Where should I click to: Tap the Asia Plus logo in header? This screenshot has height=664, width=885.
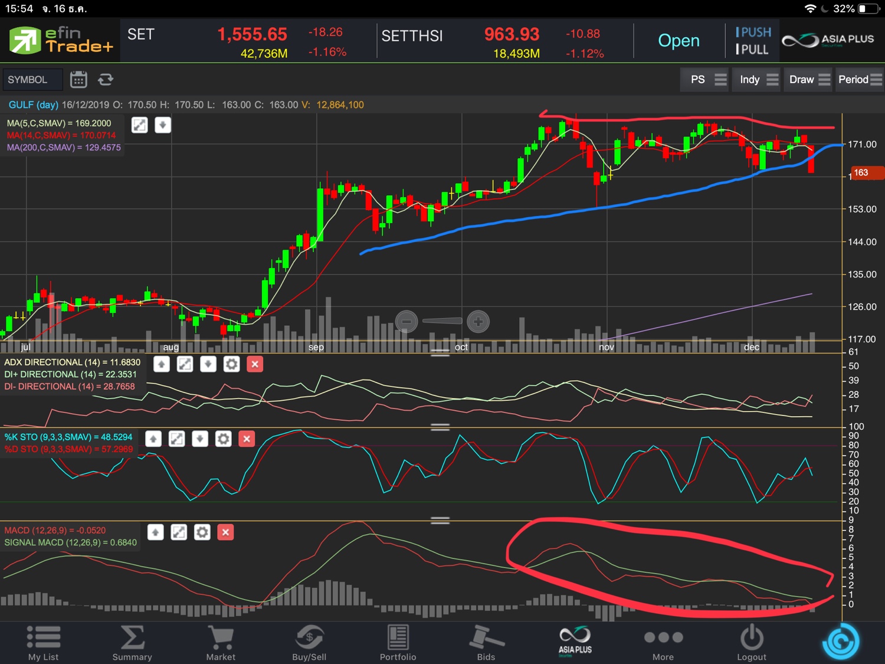tap(827, 40)
